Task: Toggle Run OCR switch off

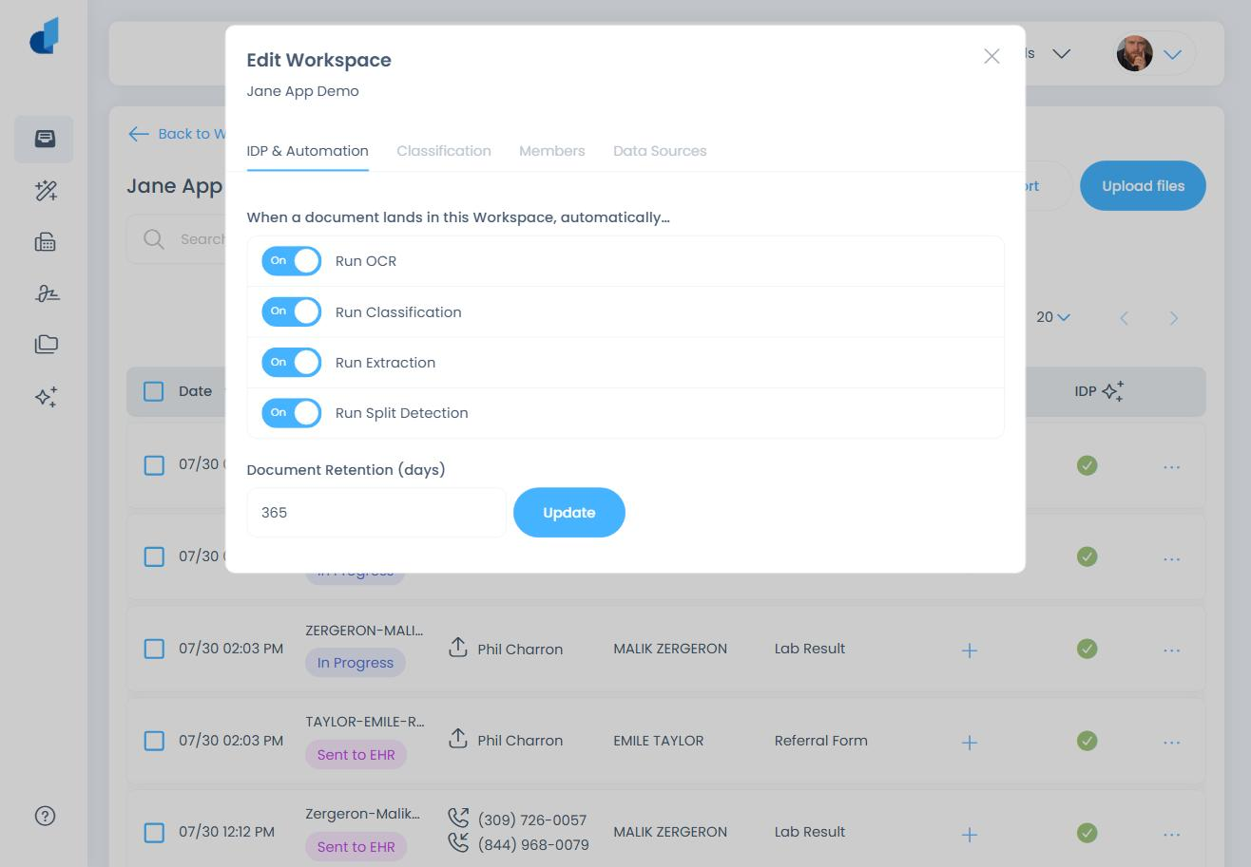Action: (292, 261)
